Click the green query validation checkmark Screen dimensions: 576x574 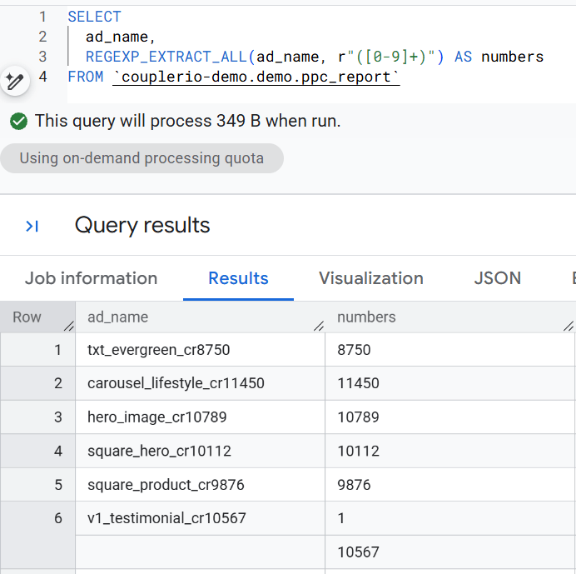pos(19,122)
